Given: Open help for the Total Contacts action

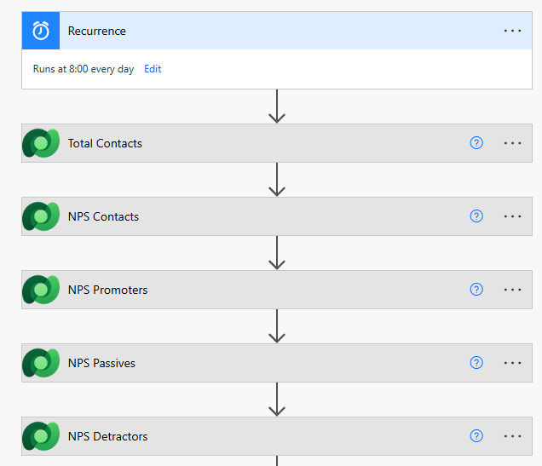Looking at the screenshot, I should [x=476, y=143].
